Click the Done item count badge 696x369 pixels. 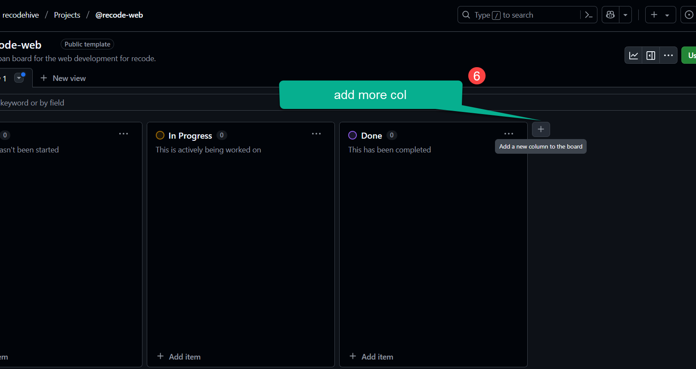click(x=392, y=135)
